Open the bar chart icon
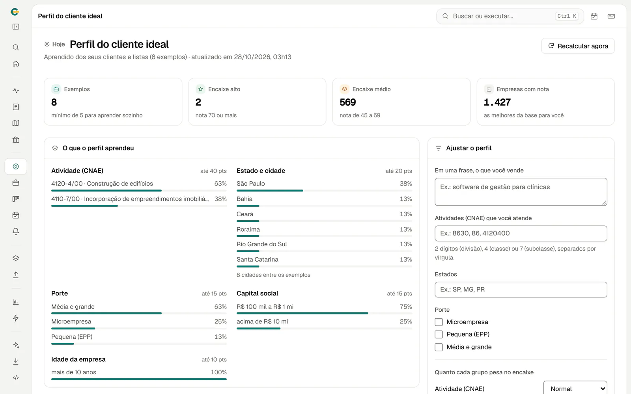The width and height of the screenshot is (631, 394). 16,302
